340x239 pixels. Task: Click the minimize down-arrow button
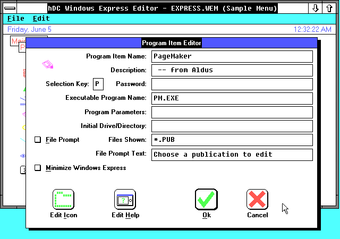pyautogui.click(x=315, y=8)
